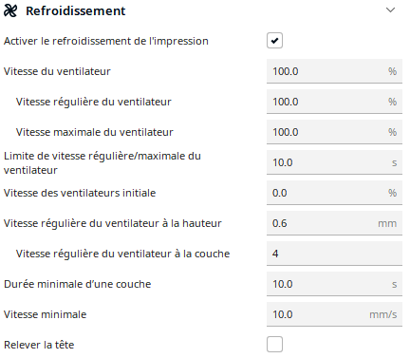
Task: Click the Refroidissement fan icon
Action: (x=10, y=10)
